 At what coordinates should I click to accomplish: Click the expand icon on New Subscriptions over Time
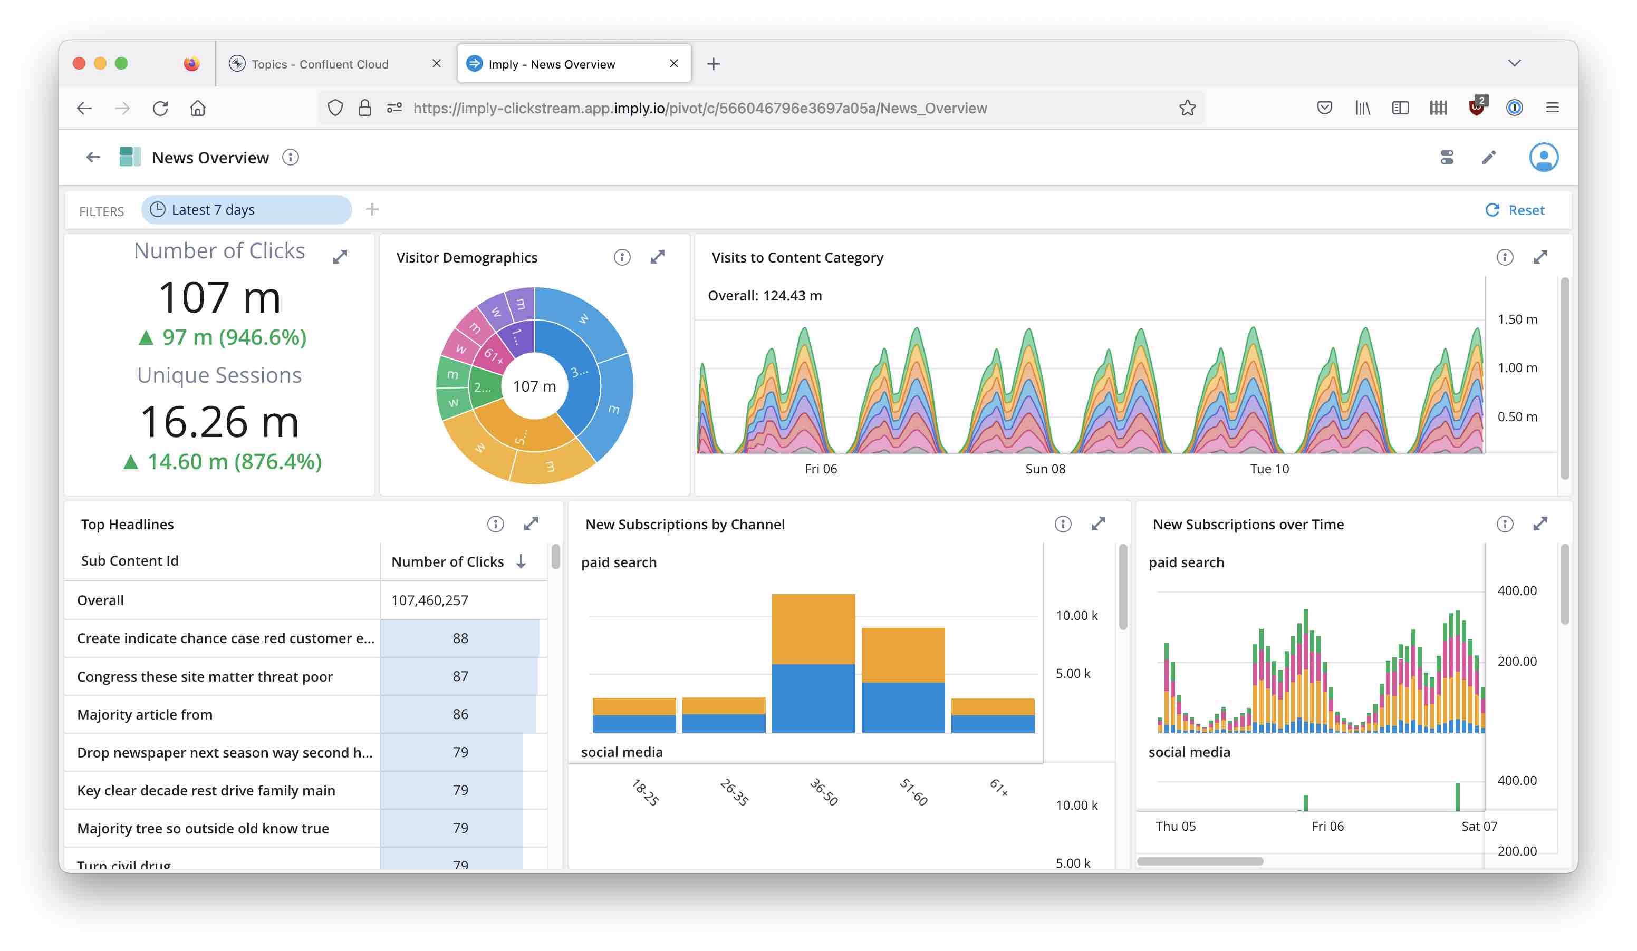tap(1541, 522)
